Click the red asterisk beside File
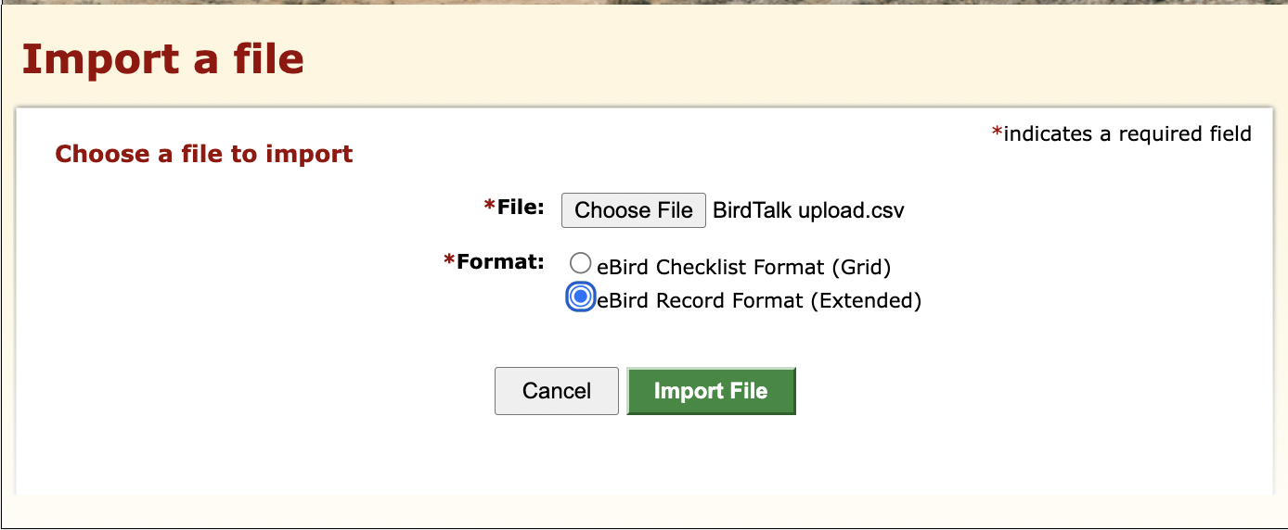The height and width of the screenshot is (530, 1288). [490, 208]
